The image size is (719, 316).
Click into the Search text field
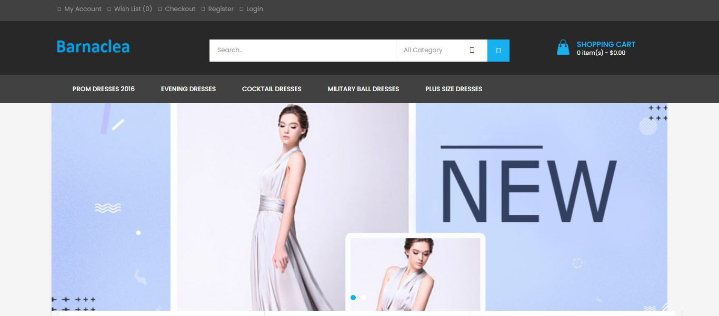point(303,51)
